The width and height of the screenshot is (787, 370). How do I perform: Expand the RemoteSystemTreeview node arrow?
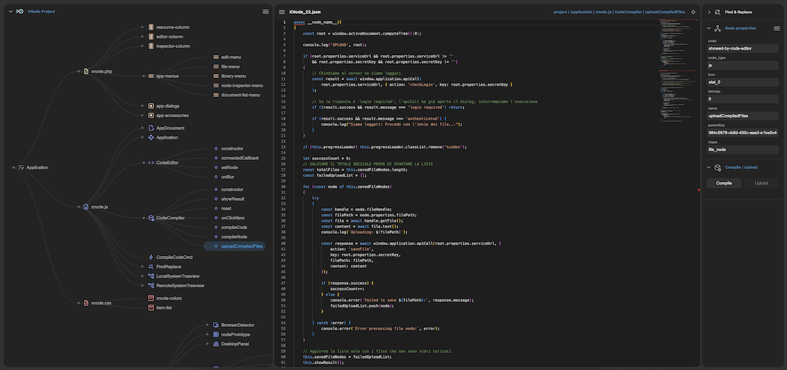point(143,286)
